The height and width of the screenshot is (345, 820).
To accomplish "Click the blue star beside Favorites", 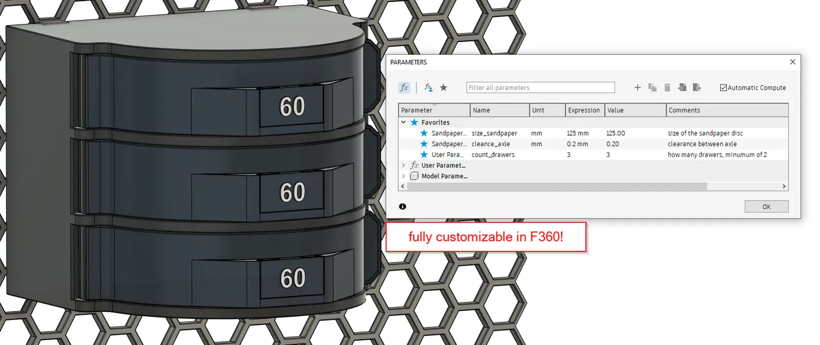I will 415,122.
